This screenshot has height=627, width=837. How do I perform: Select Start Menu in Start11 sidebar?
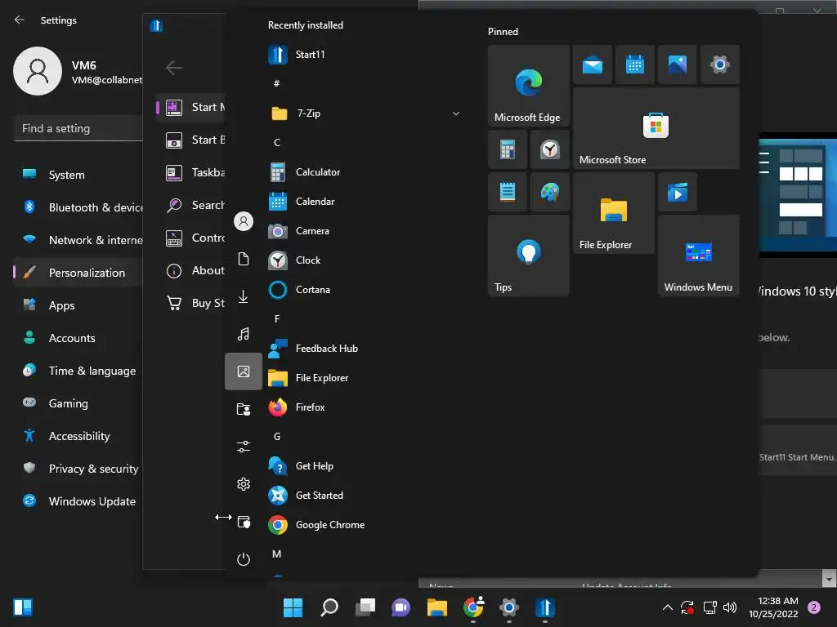[190, 107]
